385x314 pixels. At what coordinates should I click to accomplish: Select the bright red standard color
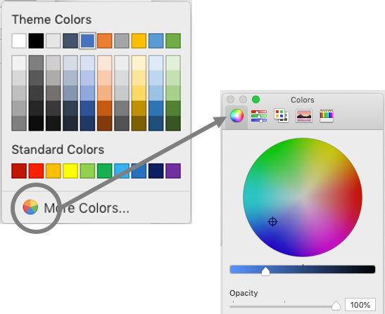pyautogui.click(x=36, y=171)
